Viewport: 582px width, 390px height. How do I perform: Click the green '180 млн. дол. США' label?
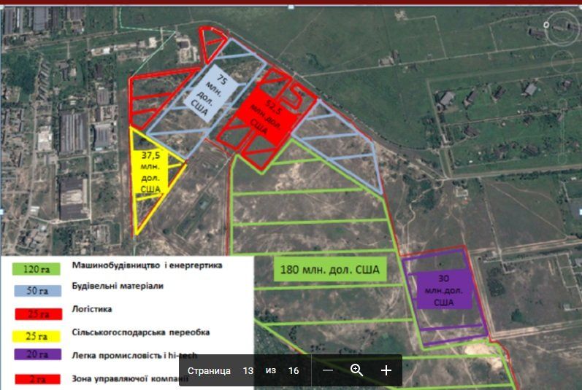(330, 269)
